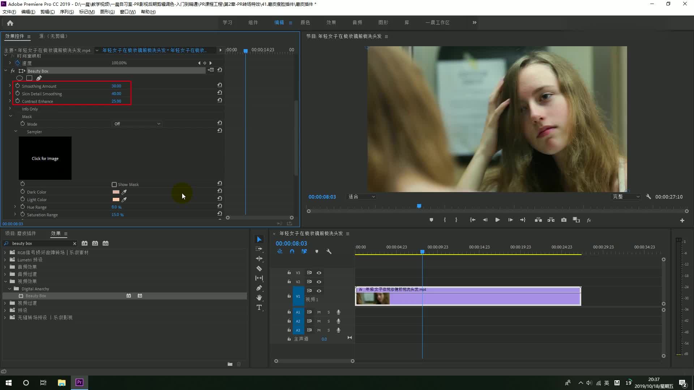
Task: Enable the Show Mask checkbox
Action: pos(114,185)
